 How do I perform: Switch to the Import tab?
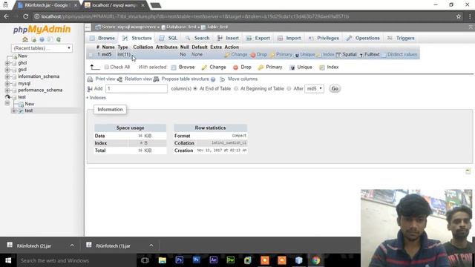[x=289, y=38]
